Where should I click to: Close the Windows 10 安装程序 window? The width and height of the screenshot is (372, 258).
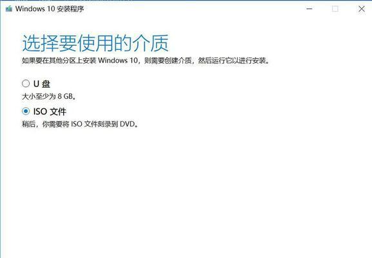tap(361, 9)
